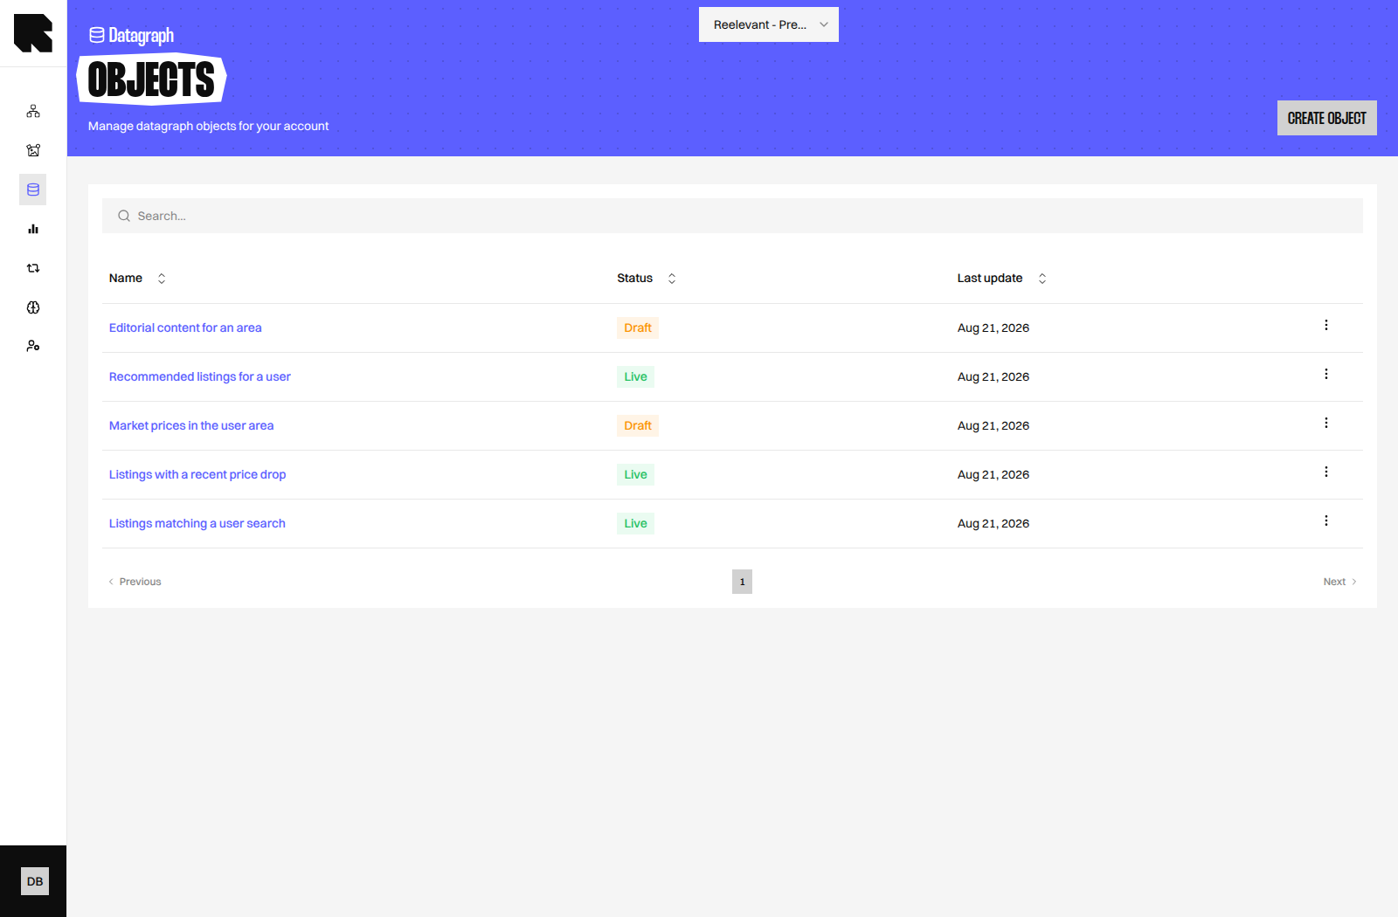
Task: Click the DB user avatar
Action: click(35, 881)
